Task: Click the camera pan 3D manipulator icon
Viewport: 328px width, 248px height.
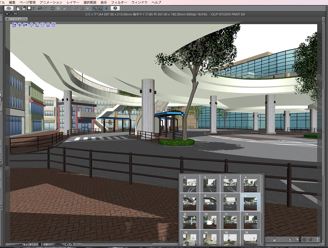Action: point(19,25)
